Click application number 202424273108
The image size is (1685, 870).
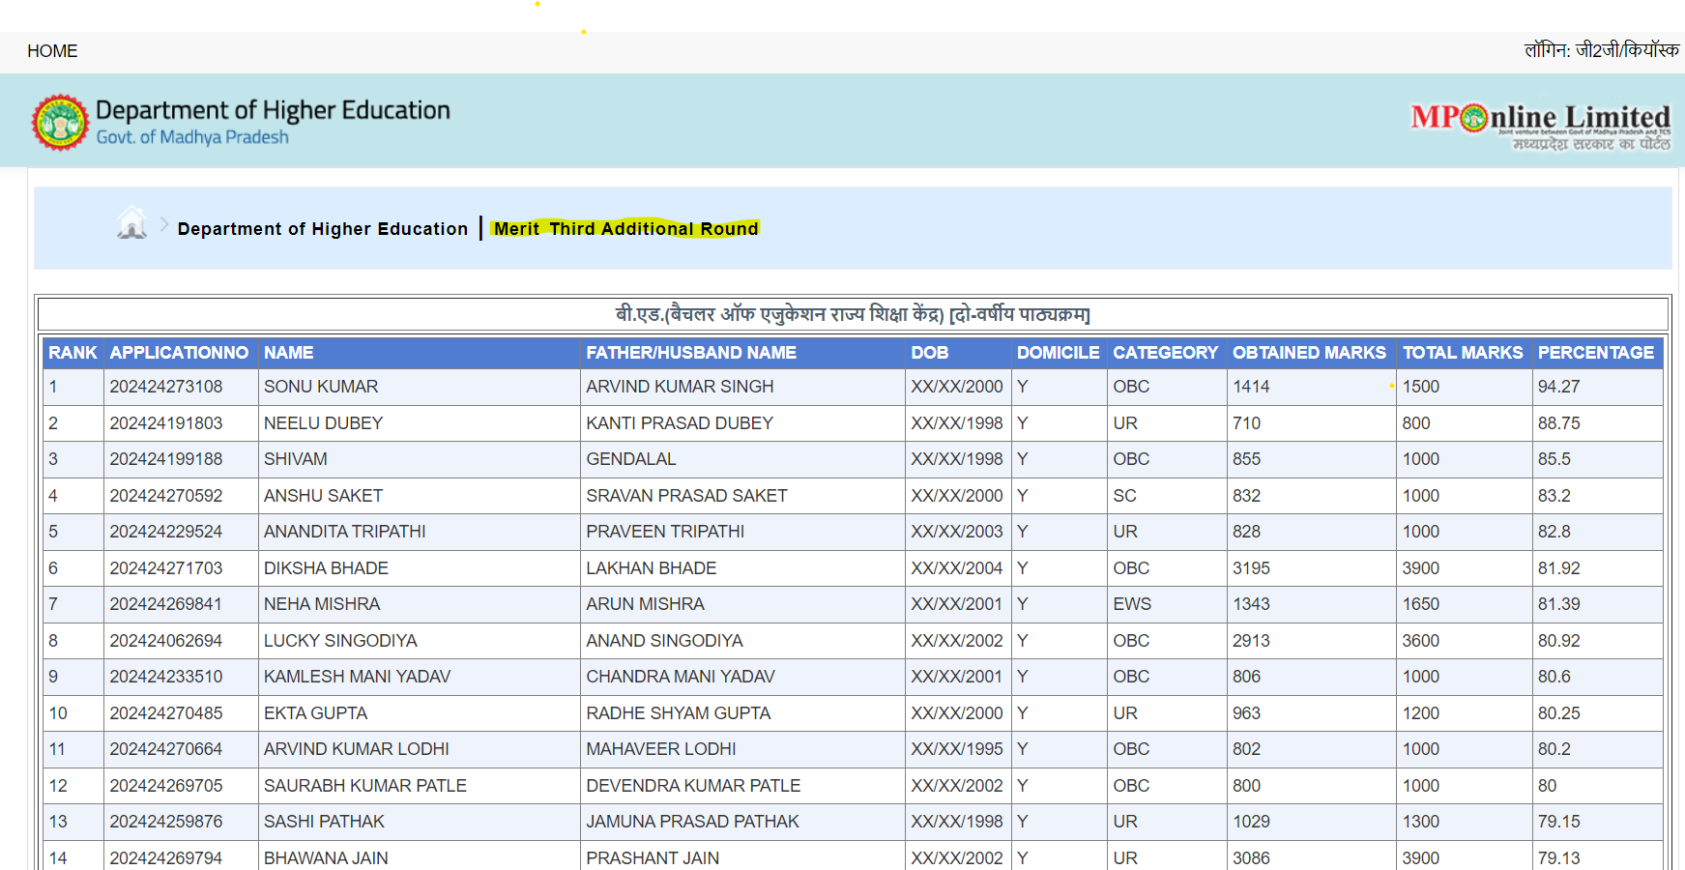tap(166, 387)
